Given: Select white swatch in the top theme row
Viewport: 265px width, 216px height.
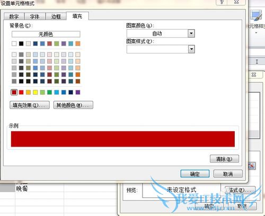Looking at the screenshot, I should pos(14,43).
